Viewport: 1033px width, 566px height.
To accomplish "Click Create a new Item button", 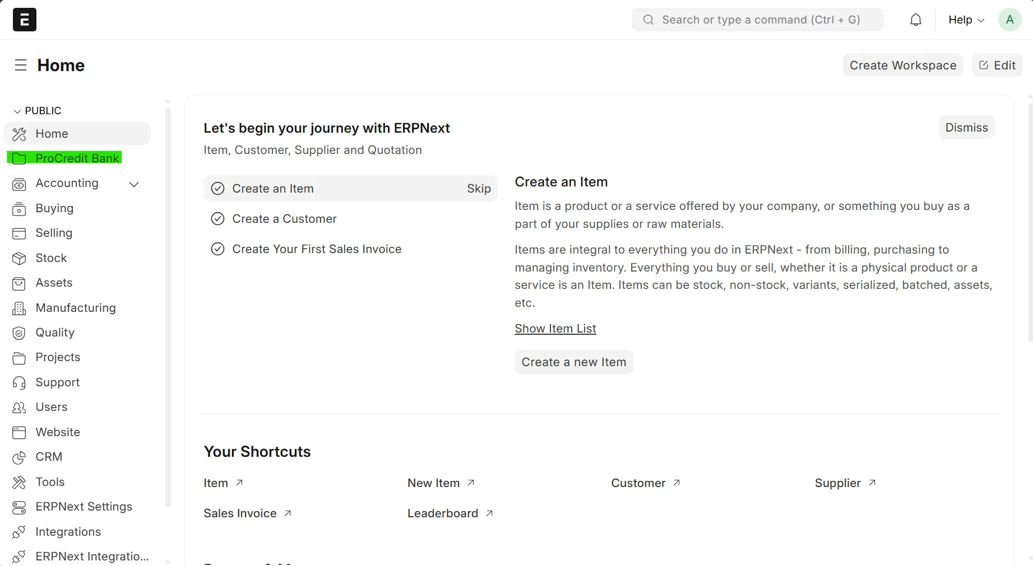I will pyautogui.click(x=574, y=362).
